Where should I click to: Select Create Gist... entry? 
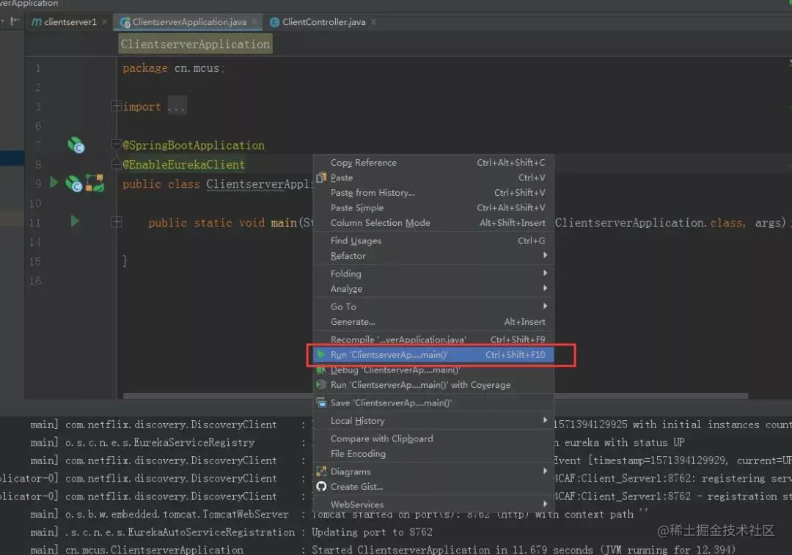click(433, 487)
